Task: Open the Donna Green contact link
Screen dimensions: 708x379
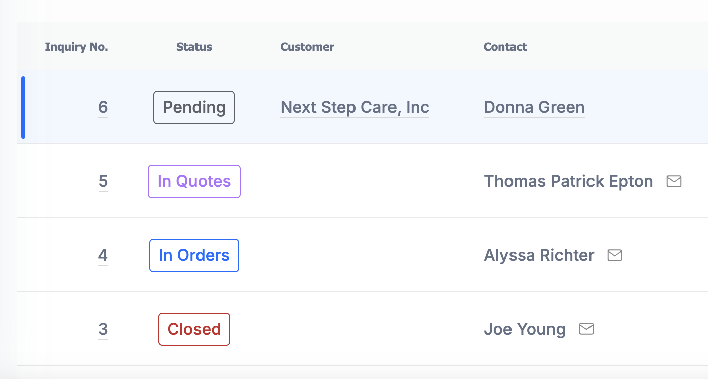Action: [x=534, y=107]
